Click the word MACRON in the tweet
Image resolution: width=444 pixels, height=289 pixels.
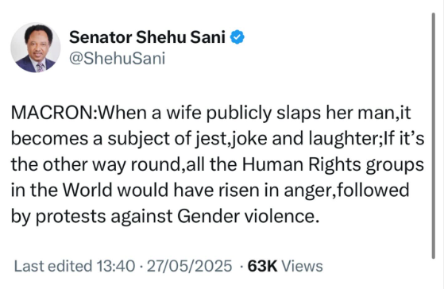pos(52,113)
